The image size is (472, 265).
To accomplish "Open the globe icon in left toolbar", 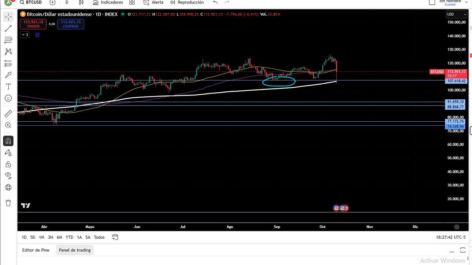I will click(x=8, y=187).
